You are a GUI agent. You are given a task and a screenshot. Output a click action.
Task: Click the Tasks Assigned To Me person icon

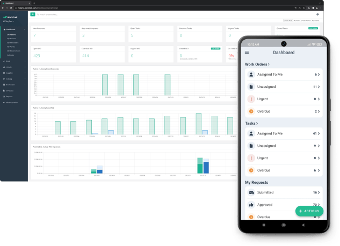(x=251, y=133)
